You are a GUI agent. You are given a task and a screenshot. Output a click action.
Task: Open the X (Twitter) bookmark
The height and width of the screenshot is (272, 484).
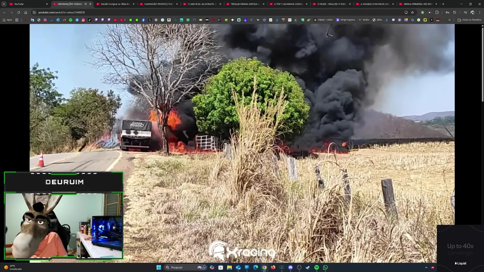coord(150,20)
